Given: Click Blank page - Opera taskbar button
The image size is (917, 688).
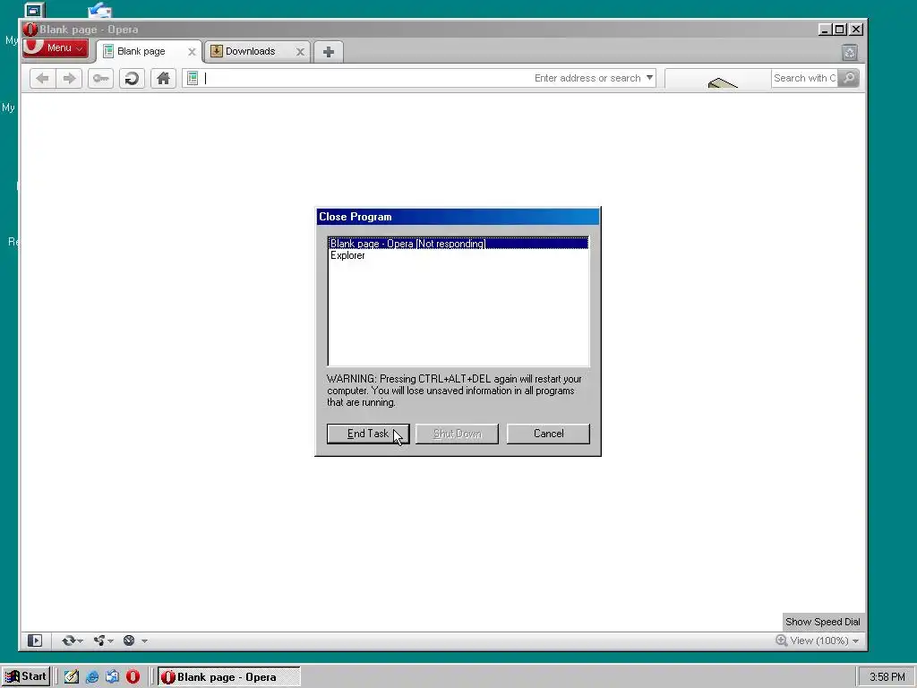Looking at the screenshot, I should click(228, 677).
